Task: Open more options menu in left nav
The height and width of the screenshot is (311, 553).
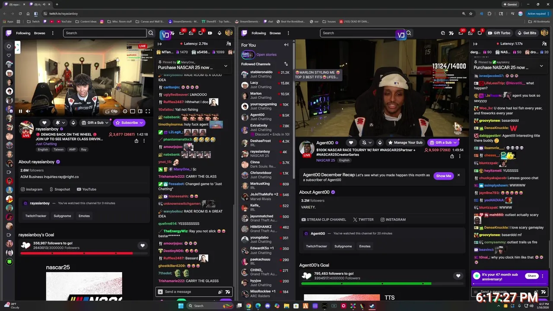Action: click(53, 33)
